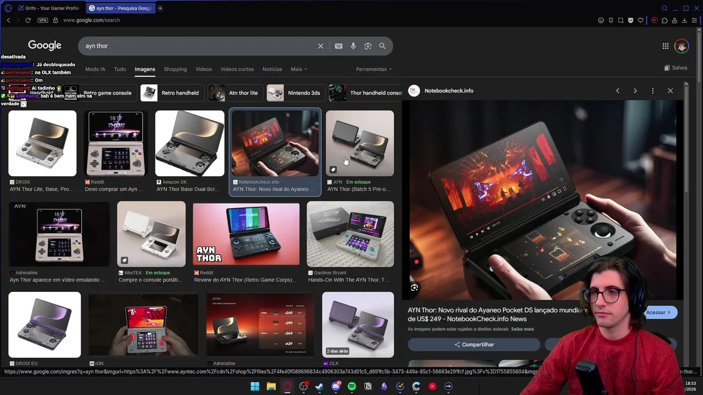The image size is (703, 395).
Task: Open the Tudo results tab
Action: click(120, 69)
